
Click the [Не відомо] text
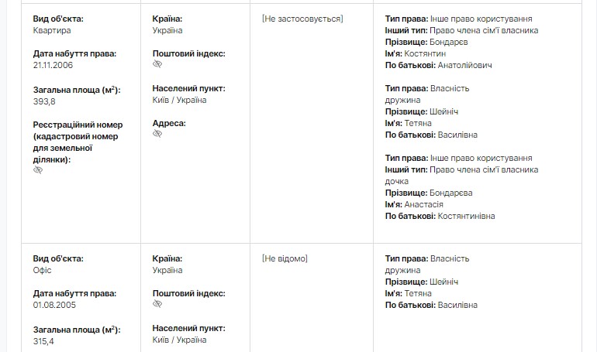[x=285, y=258]
